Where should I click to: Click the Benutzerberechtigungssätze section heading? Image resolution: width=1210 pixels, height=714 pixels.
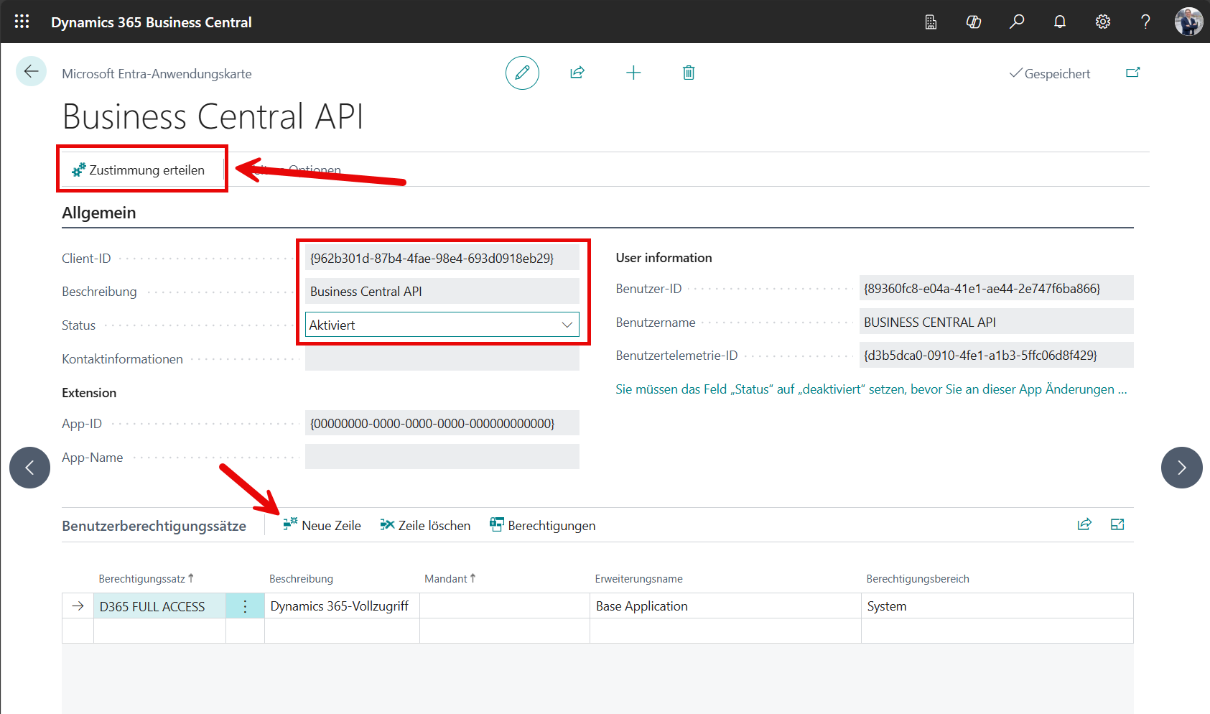[x=154, y=526]
